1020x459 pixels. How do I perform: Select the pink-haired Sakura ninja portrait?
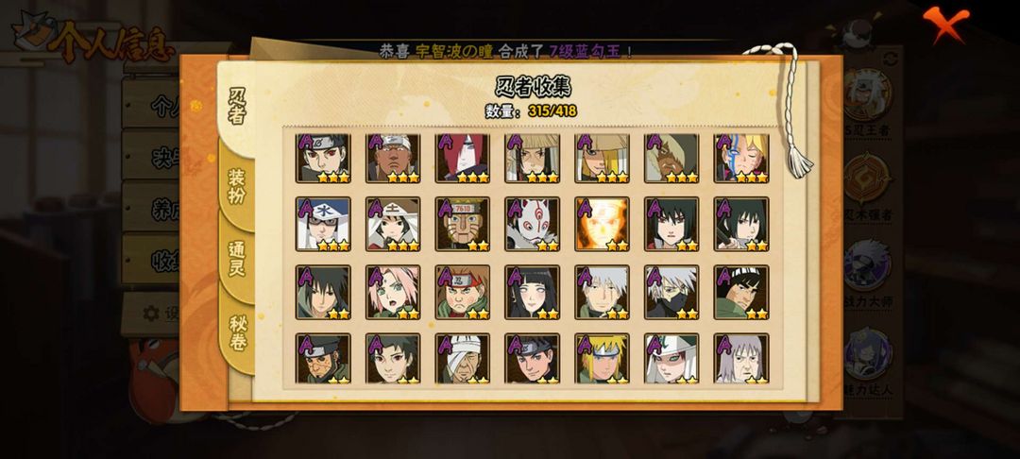[393, 293]
